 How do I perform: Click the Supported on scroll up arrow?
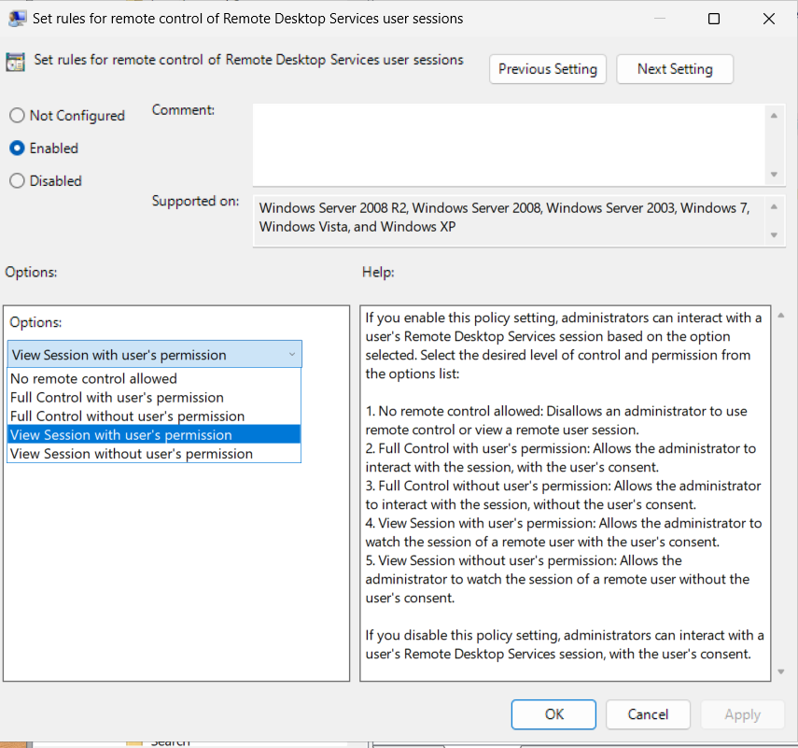tap(774, 206)
